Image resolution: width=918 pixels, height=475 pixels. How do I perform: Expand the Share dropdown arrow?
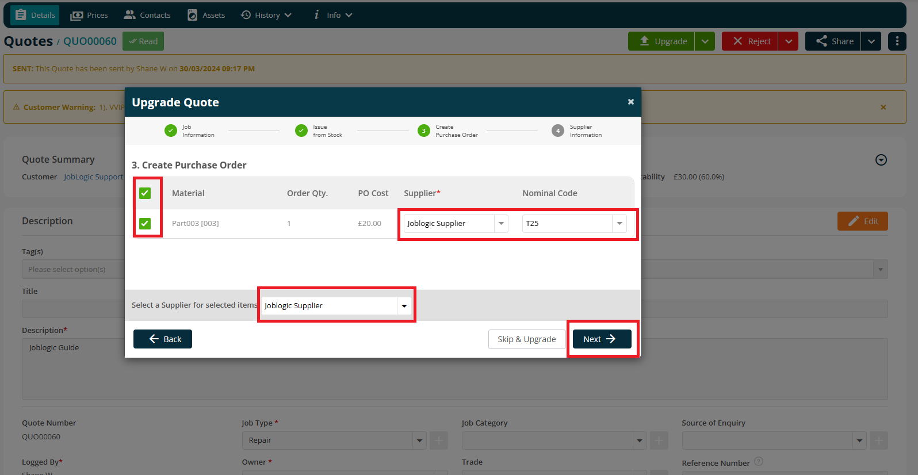[871, 41]
